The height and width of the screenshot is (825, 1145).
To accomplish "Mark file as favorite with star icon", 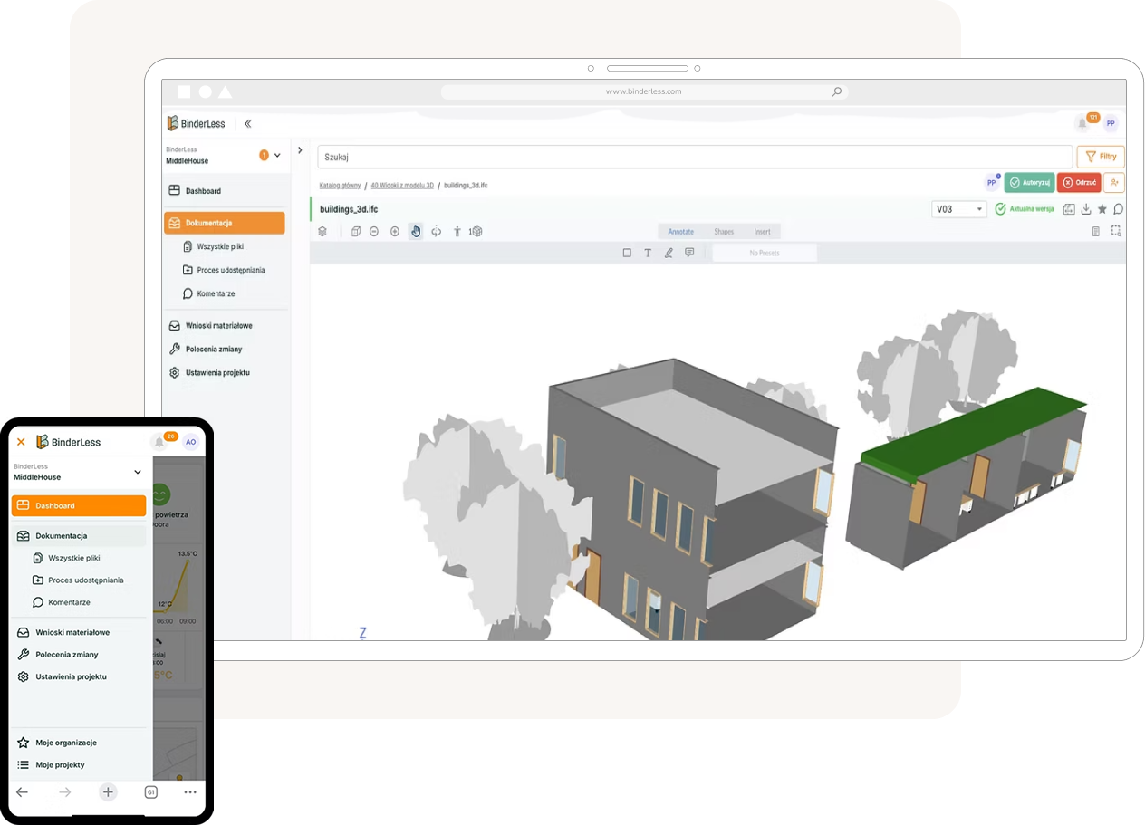I will click(x=1102, y=209).
